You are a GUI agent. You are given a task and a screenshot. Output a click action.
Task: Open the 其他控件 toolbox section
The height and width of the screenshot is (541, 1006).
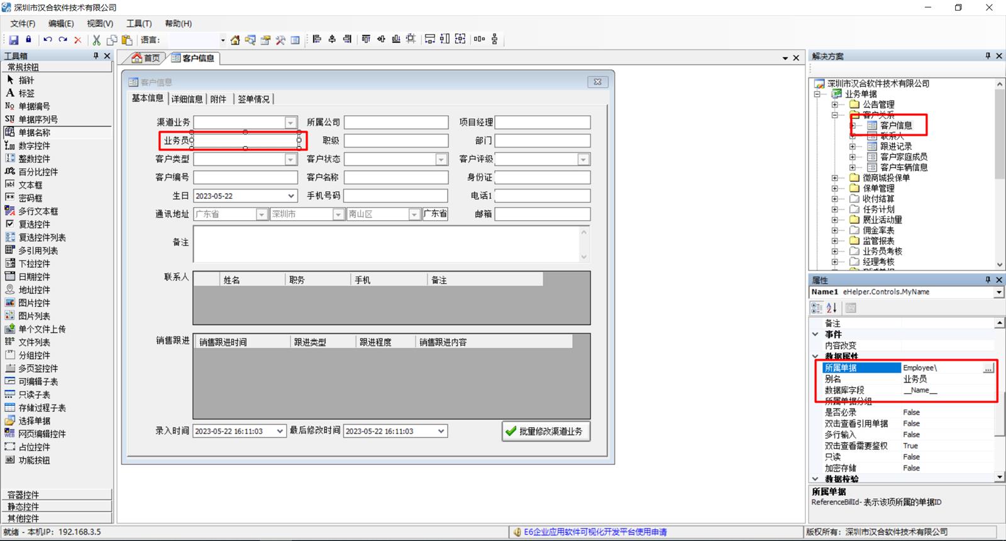pos(57,518)
